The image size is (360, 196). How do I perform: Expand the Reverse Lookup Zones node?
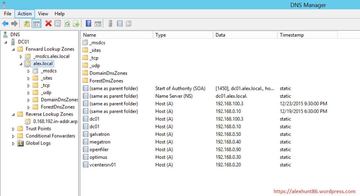pos(13,114)
